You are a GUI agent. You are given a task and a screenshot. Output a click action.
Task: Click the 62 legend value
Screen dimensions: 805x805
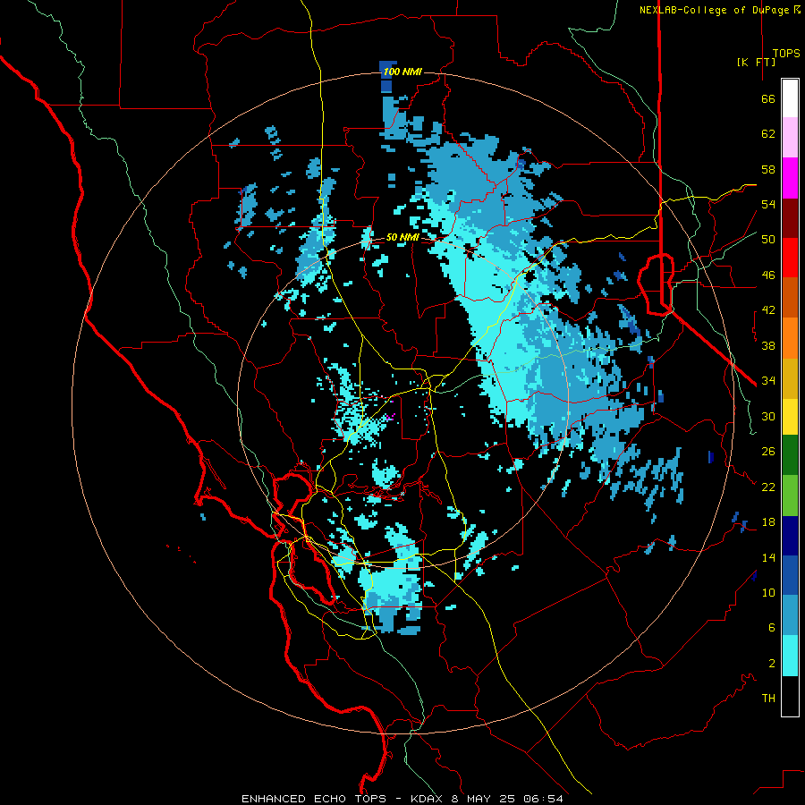click(x=768, y=134)
